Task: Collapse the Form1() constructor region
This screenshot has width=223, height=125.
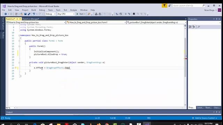Action: tap(19, 46)
